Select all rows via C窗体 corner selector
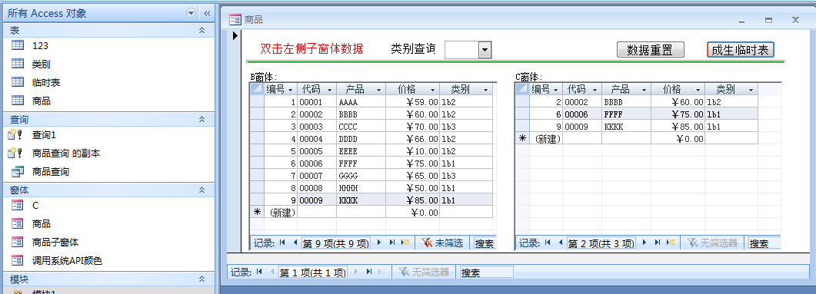Screen dimensions: 816x294 tap(522, 89)
